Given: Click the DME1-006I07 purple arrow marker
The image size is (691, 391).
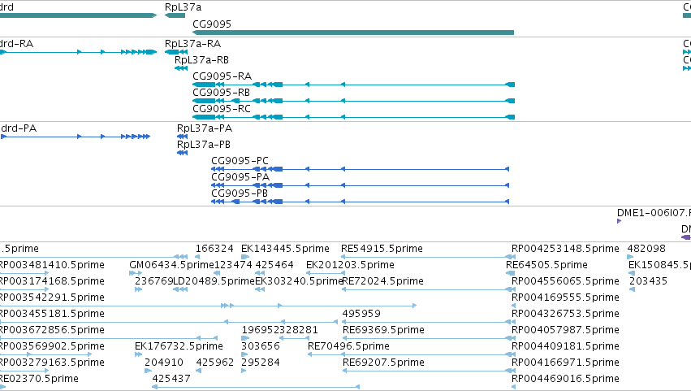Looking at the screenshot, I should coord(620,221).
